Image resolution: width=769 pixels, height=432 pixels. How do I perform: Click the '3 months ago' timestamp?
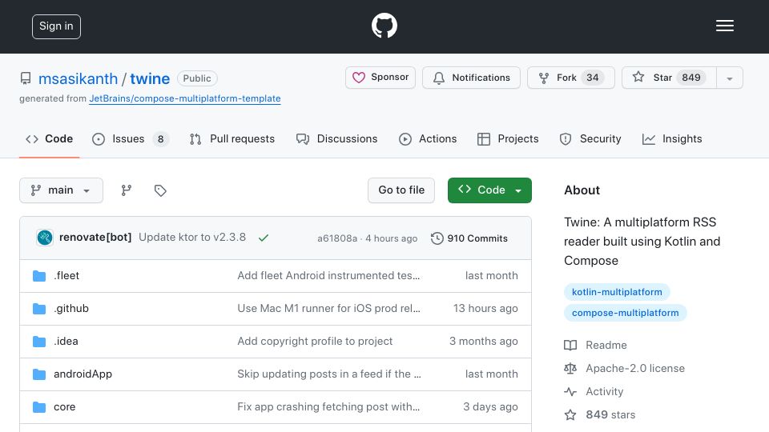pyautogui.click(x=484, y=342)
